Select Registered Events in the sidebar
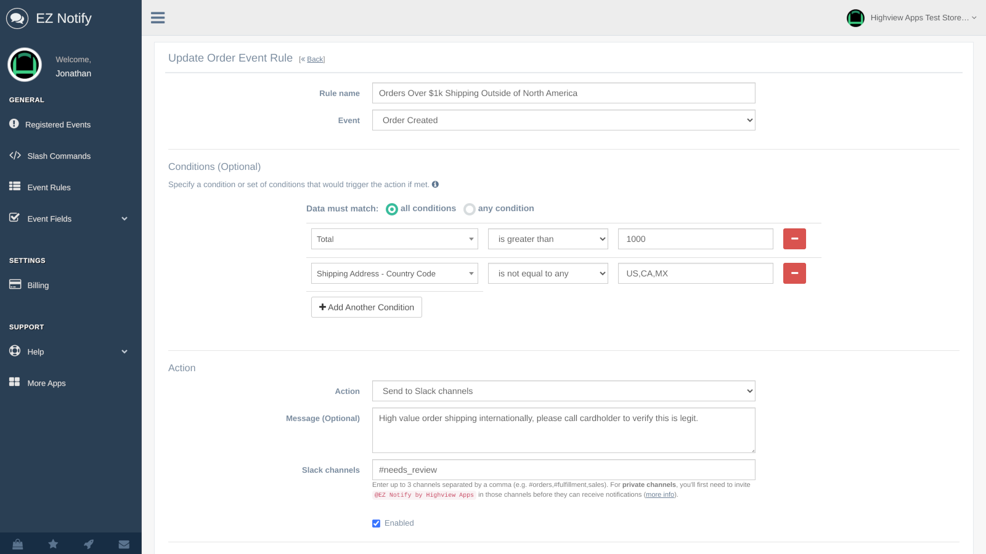This screenshot has width=986, height=554. click(57, 124)
